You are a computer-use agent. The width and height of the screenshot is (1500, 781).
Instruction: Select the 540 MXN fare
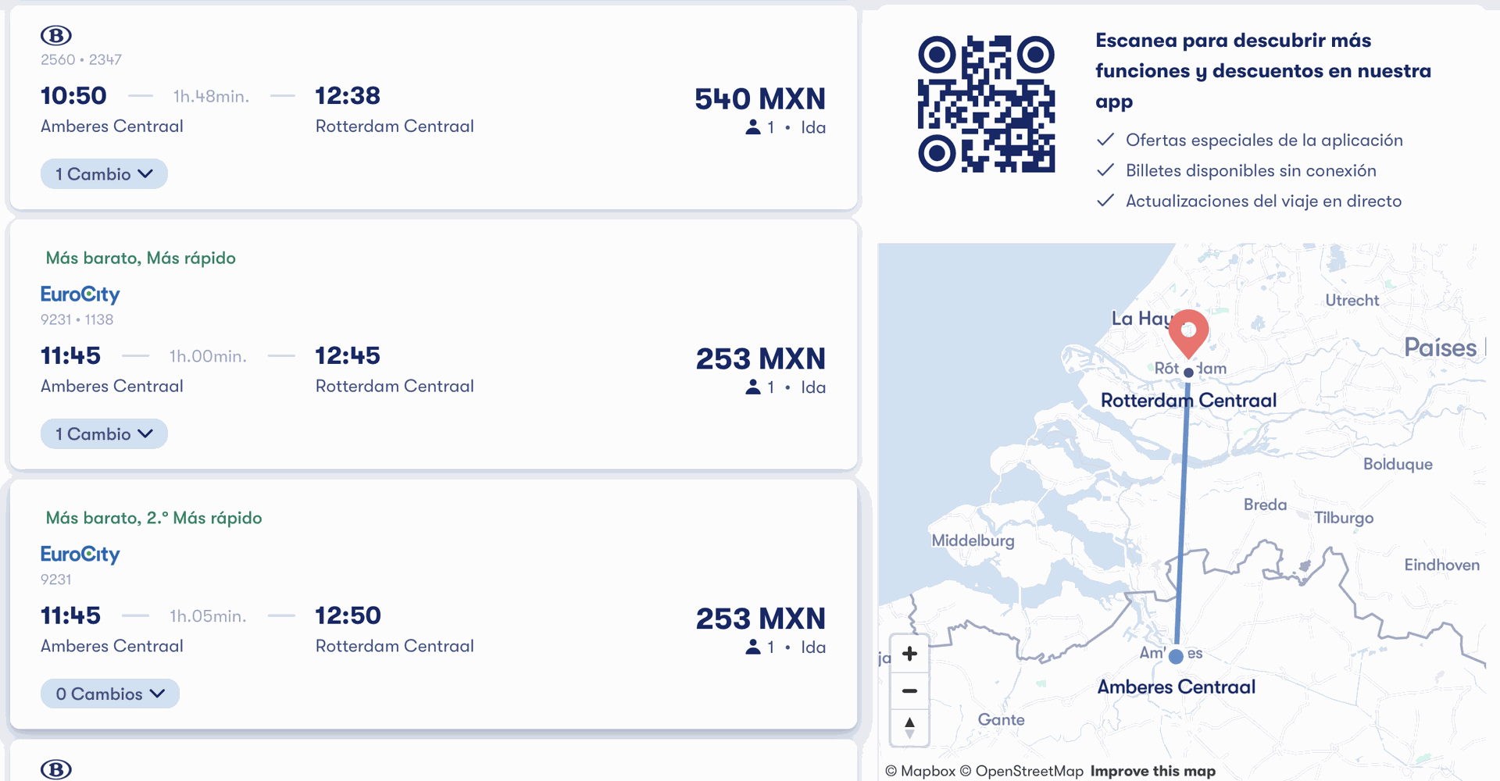(x=759, y=99)
